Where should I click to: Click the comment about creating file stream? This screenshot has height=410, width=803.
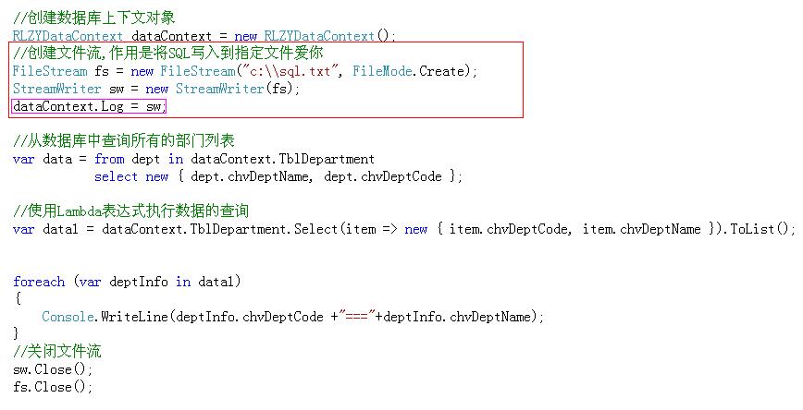click(x=168, y=53)
